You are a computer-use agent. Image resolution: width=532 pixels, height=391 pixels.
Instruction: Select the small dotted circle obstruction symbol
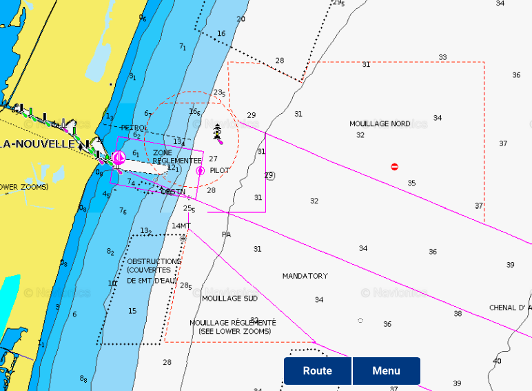(360, 321)
